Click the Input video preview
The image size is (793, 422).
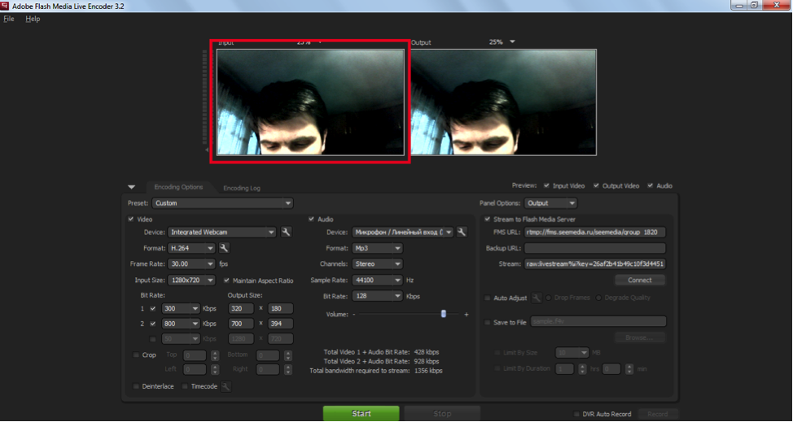click(310, 102)
